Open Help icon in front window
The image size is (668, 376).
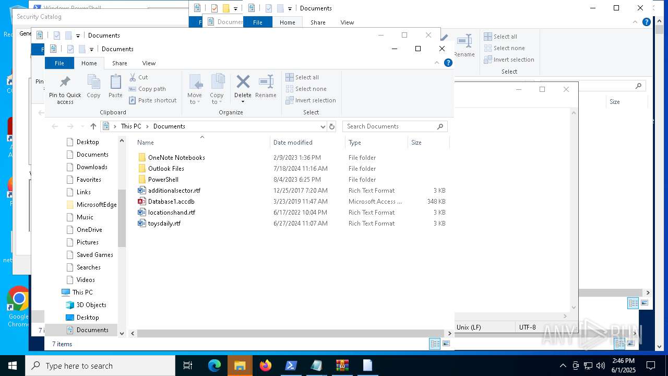tap(448, 63)
